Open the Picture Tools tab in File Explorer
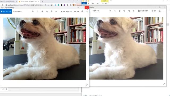 click(x=105, y=3)
